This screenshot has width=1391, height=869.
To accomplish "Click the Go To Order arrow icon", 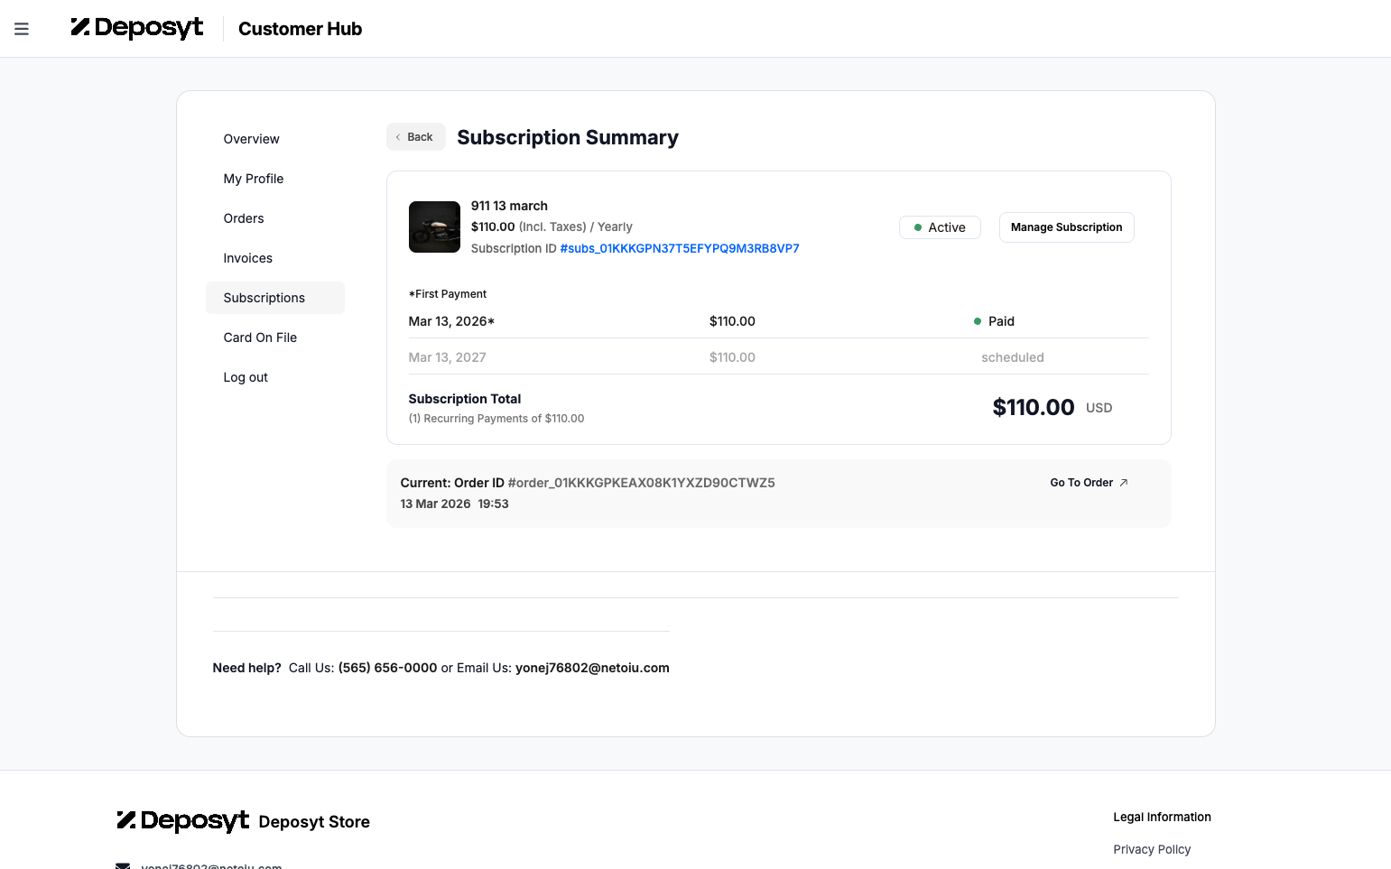I will [1124, 483].
